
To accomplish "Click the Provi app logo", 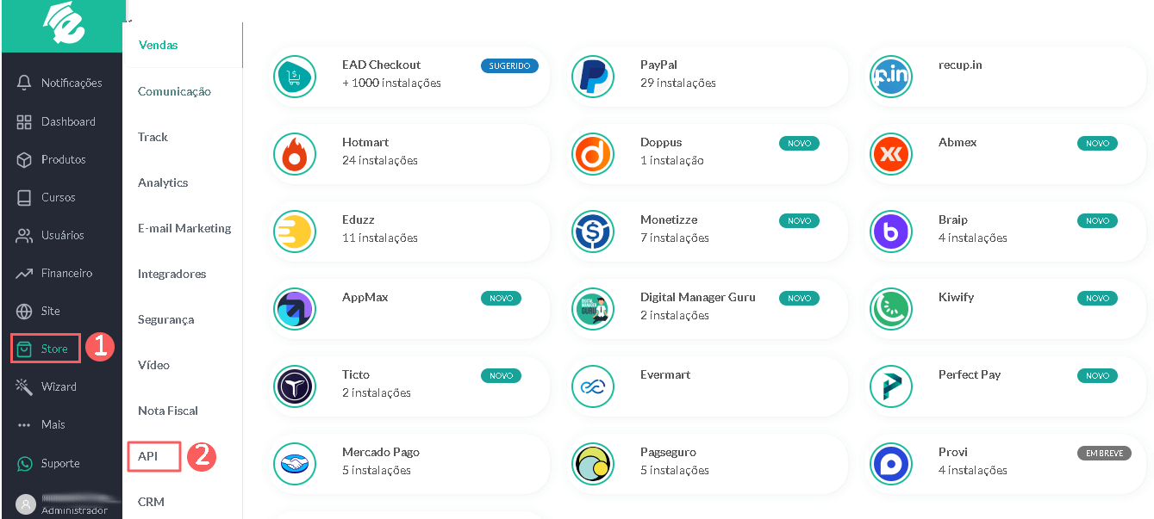I will 891,464.
